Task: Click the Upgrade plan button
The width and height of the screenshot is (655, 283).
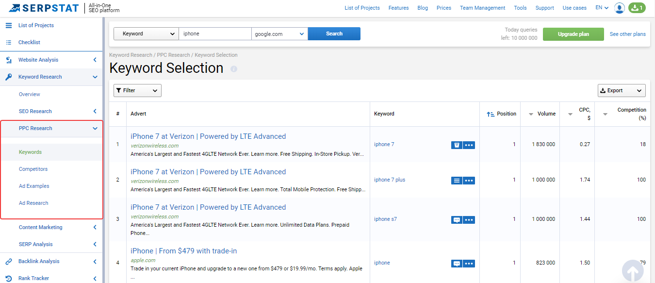Action: [x=573, y=34]
